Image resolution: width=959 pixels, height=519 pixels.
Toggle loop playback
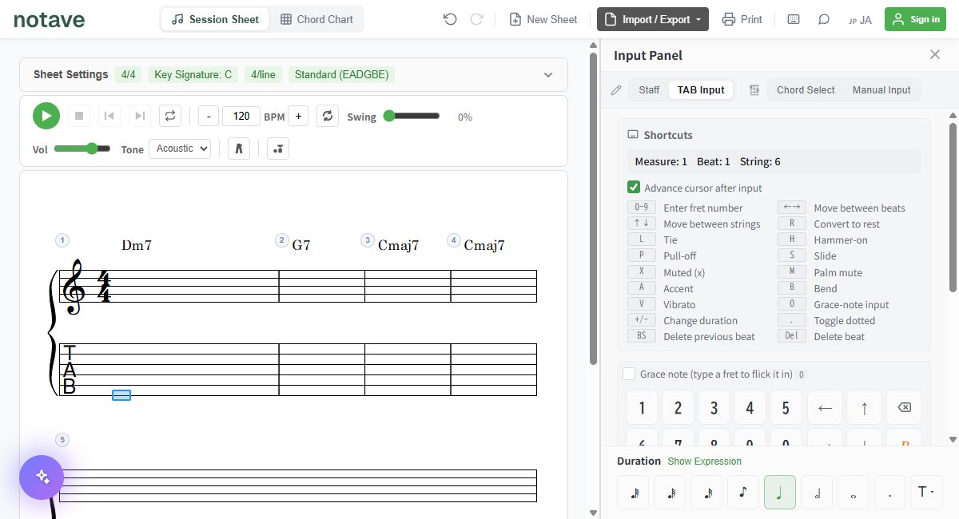(x=170, y=116)
